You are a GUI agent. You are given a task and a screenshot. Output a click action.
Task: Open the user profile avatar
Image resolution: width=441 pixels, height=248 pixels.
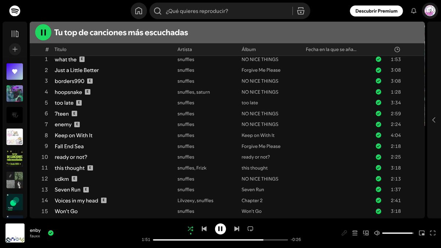430,11
